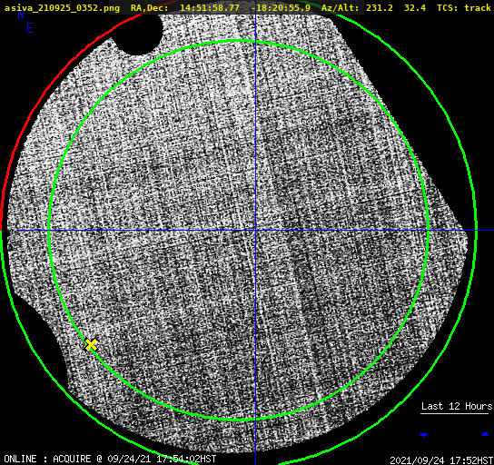Click the azimuth value 231.2
The height and width of the screenshot is (465, 494).
(x=380, y=7)
